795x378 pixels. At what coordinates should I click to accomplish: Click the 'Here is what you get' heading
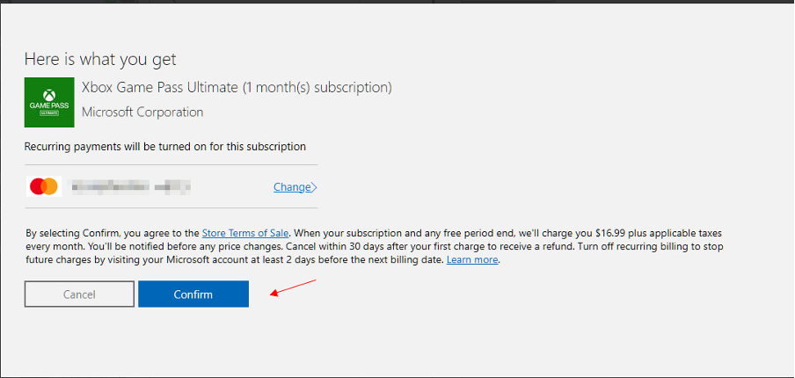click(100, 60)
